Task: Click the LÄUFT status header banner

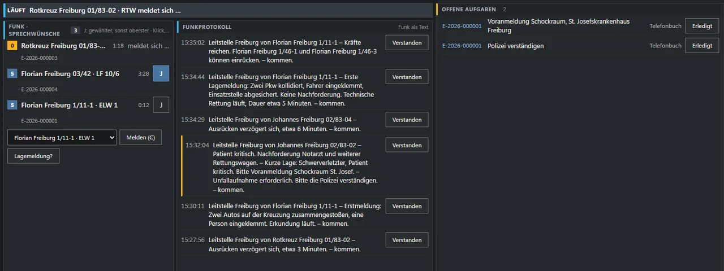Action: [x=218, y=10]
